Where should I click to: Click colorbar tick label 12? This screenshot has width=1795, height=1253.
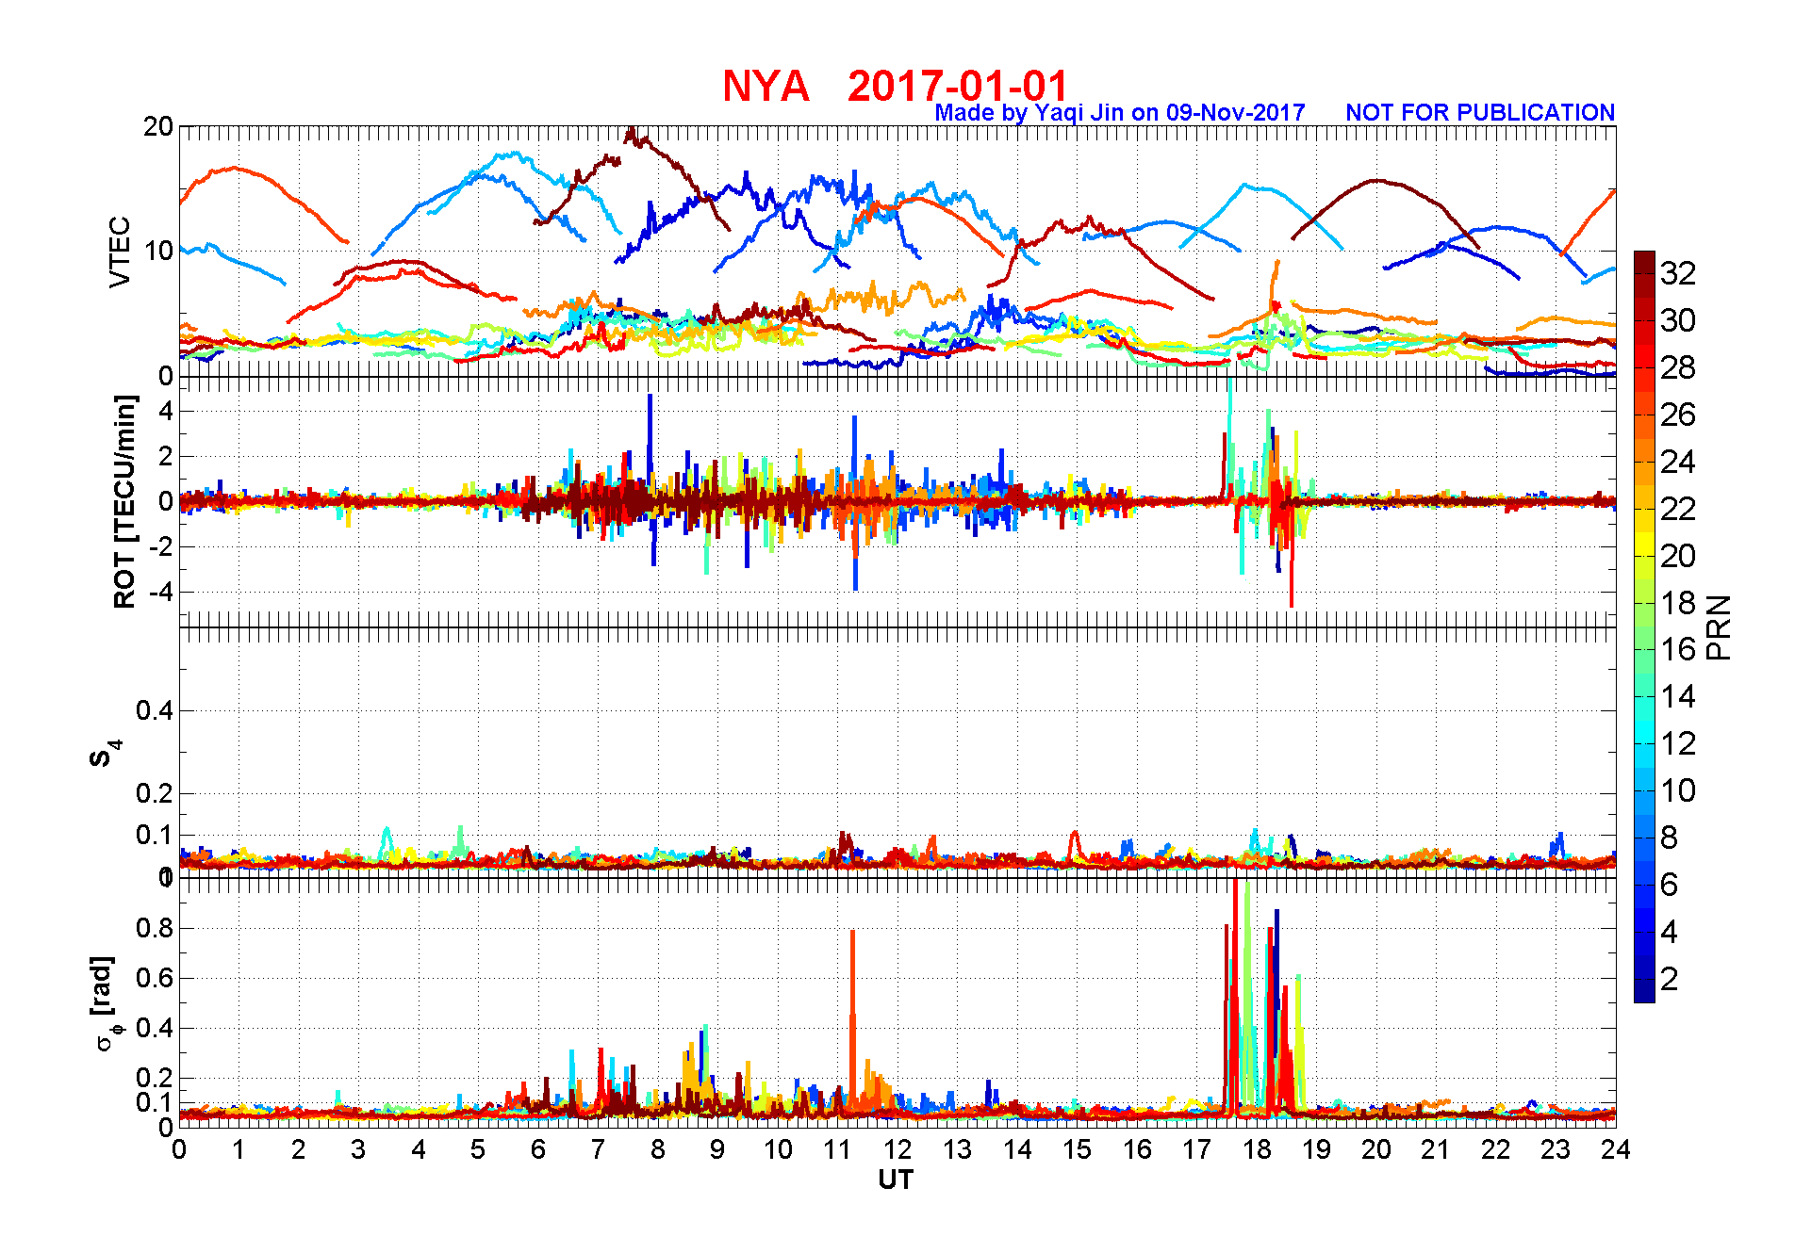[x=1678, y=743]
